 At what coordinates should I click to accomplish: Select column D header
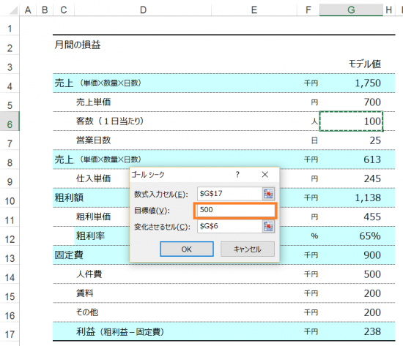143,10
